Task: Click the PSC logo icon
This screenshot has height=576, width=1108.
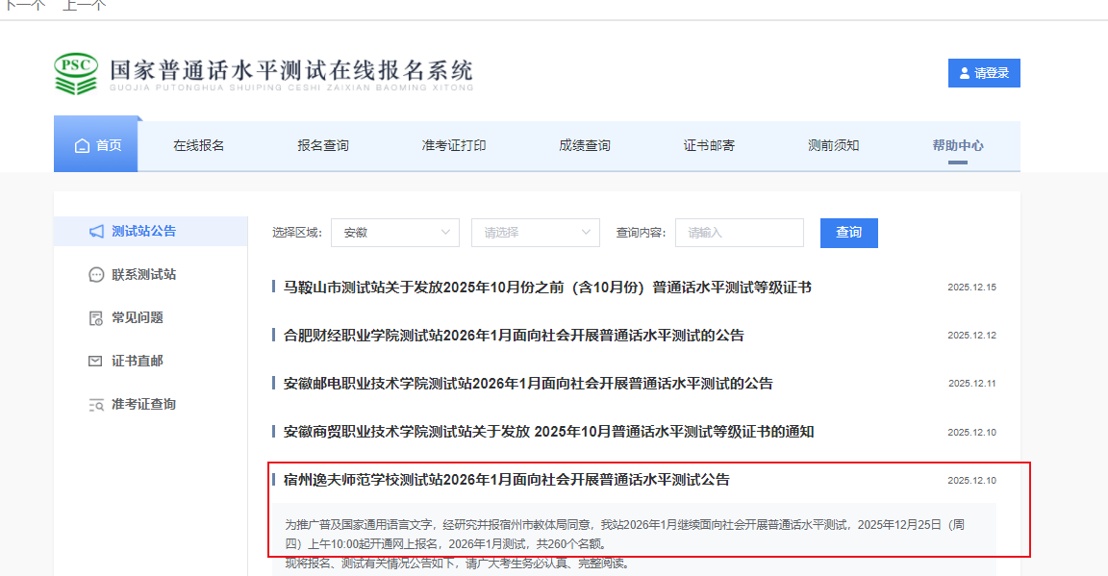Action: click(76, 73)
